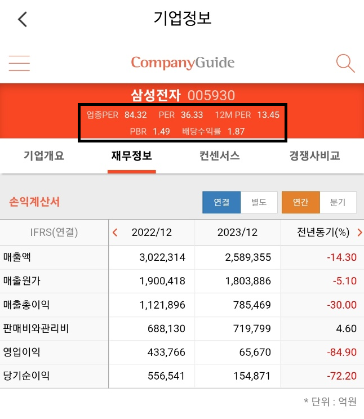Viewport: 364px width, 419px height.
Task: Click 12M PER value 13.45
Action: [x=268, y=115]
